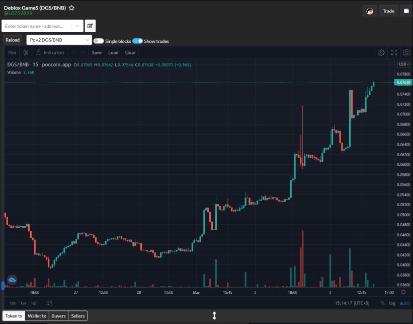Expand the left drawing toolbar arrow
Viewport: 413px width, 324px height.
(x=3, y=286)
